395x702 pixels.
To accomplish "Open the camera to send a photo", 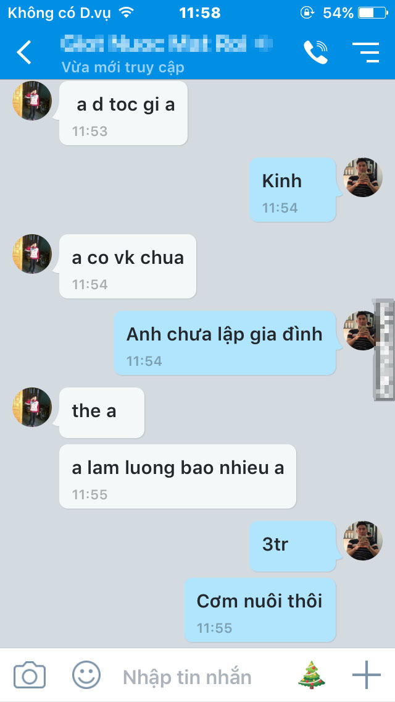I will 30,675.
